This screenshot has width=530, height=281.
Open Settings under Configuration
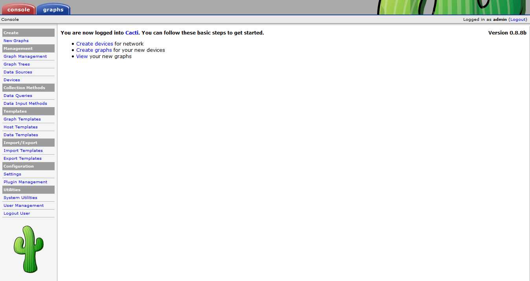12,174
